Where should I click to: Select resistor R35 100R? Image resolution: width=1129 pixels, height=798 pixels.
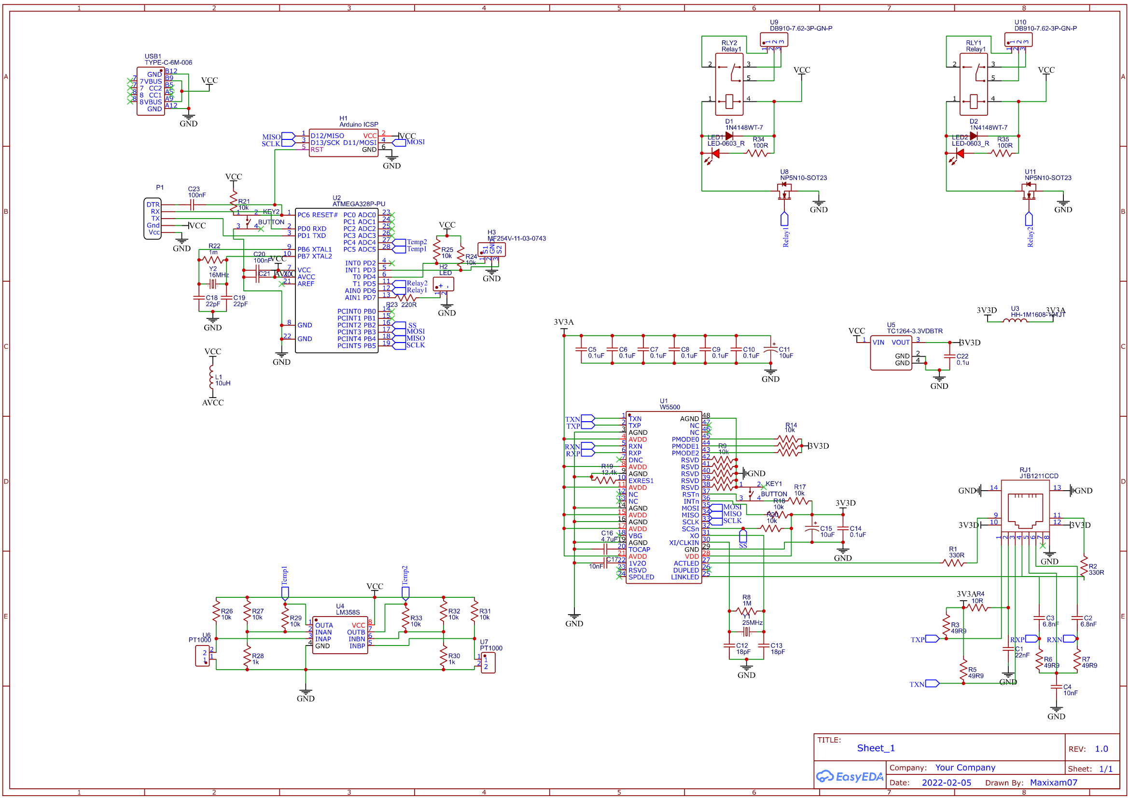[1001, 153]
